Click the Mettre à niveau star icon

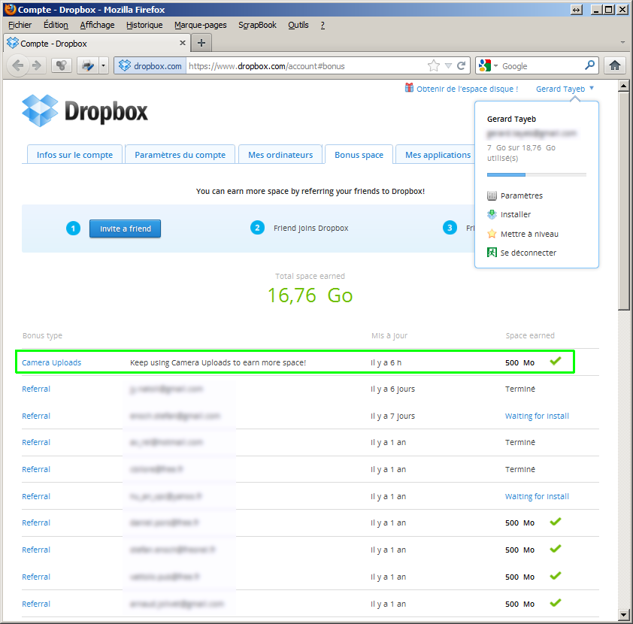pyautogui.click(x=492, y=234)
